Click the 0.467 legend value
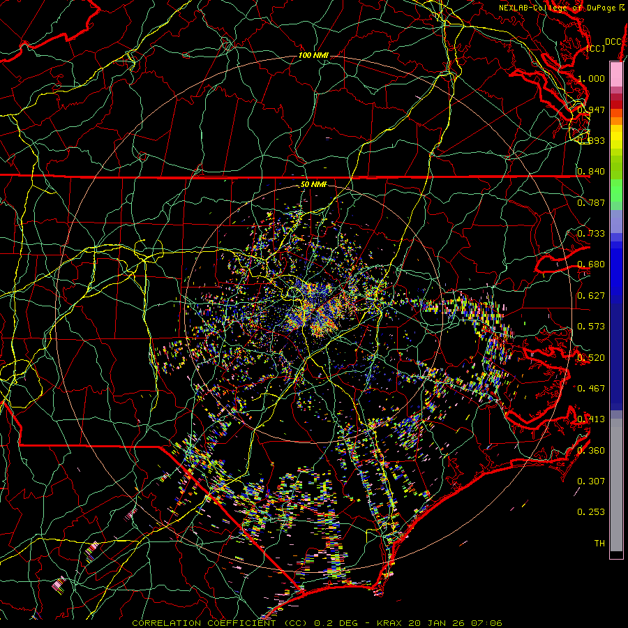The image size is (628, 628). click(x=591, y=389)
